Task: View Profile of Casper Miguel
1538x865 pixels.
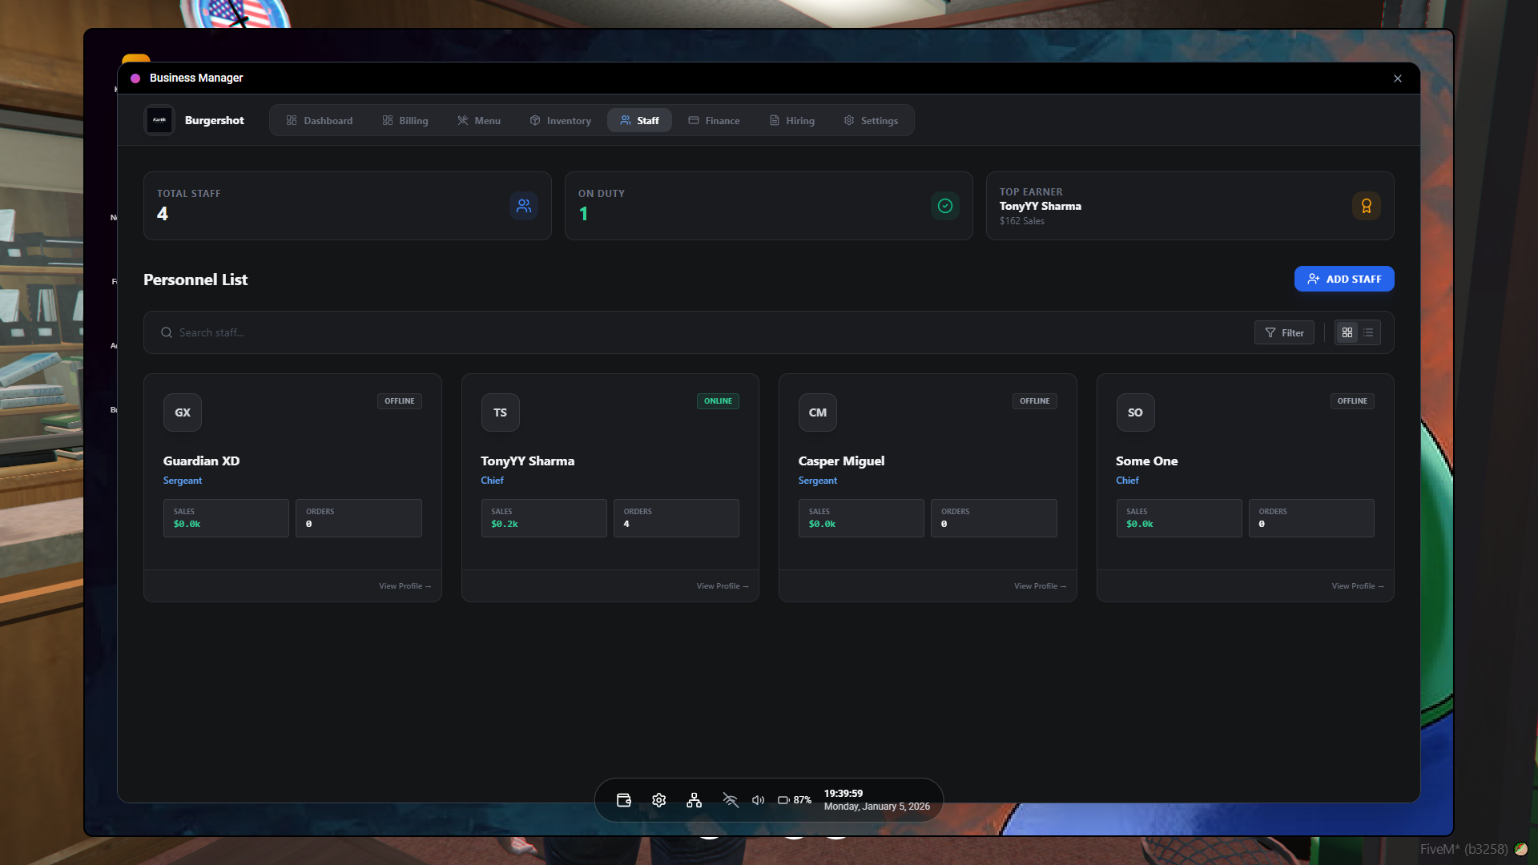Action: [1039, 586]
